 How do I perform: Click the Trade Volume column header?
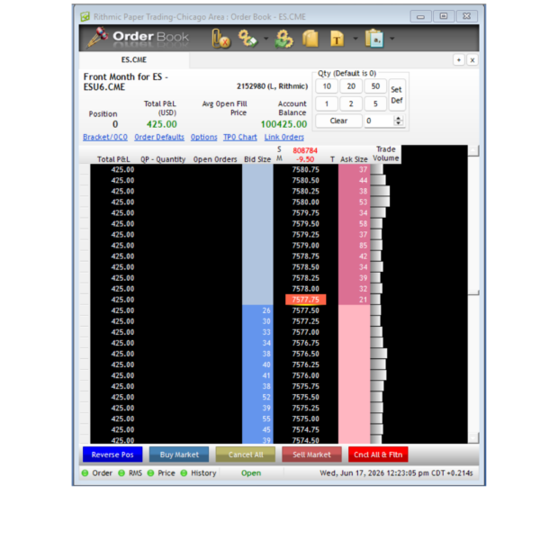[386, 154]
